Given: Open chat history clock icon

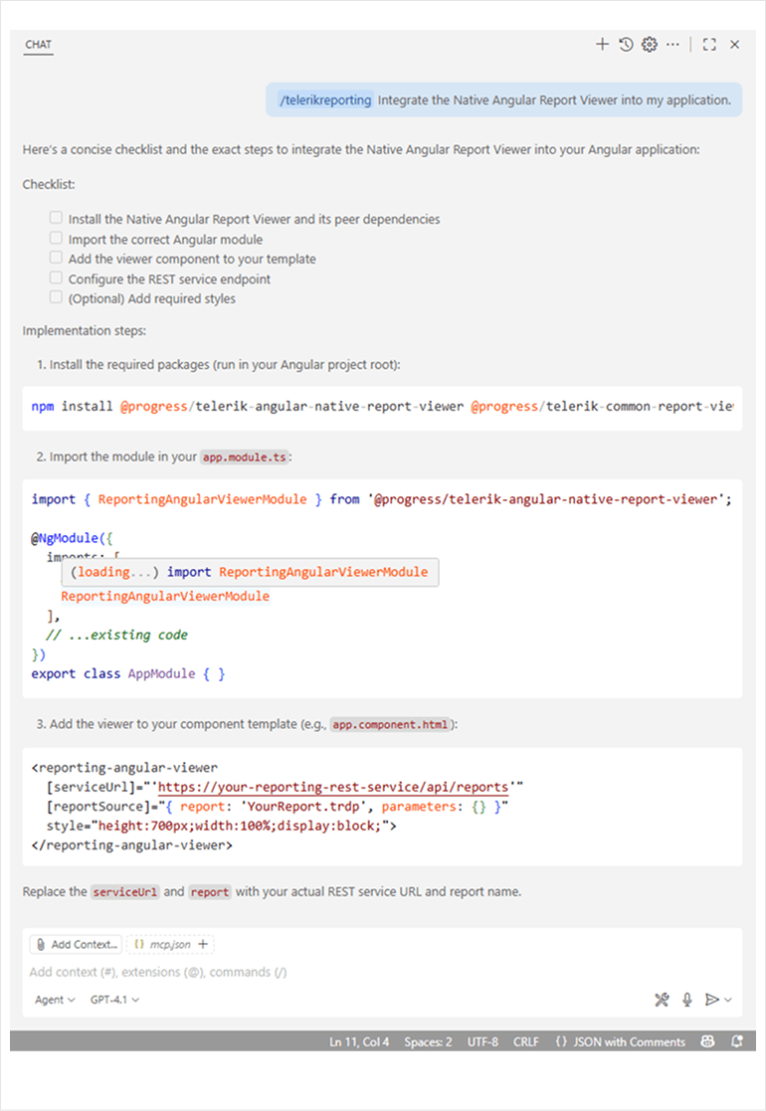Looking at the screenshot, I should tap(626, 45).
